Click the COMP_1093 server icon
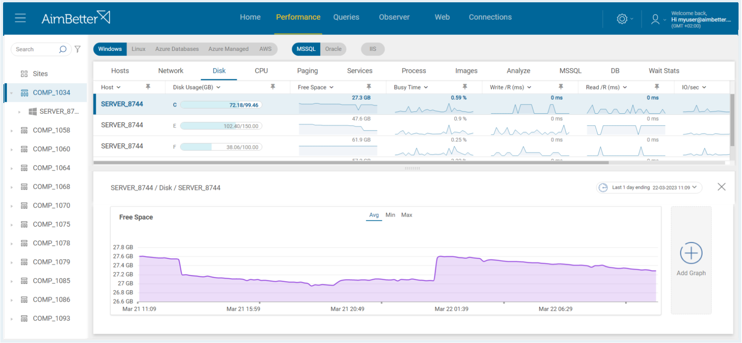This screenshot has width=742, height=343. [x=24, y=318]
